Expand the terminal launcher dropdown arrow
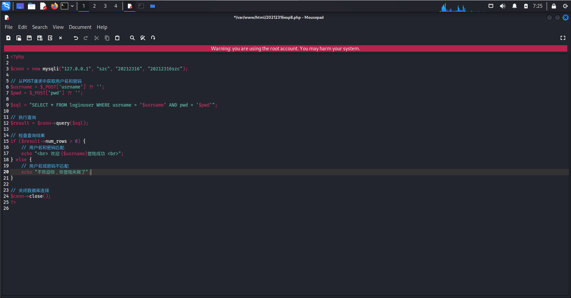Image resolution: width=571 pixels, height=298 pixels. tap(72, 6)
